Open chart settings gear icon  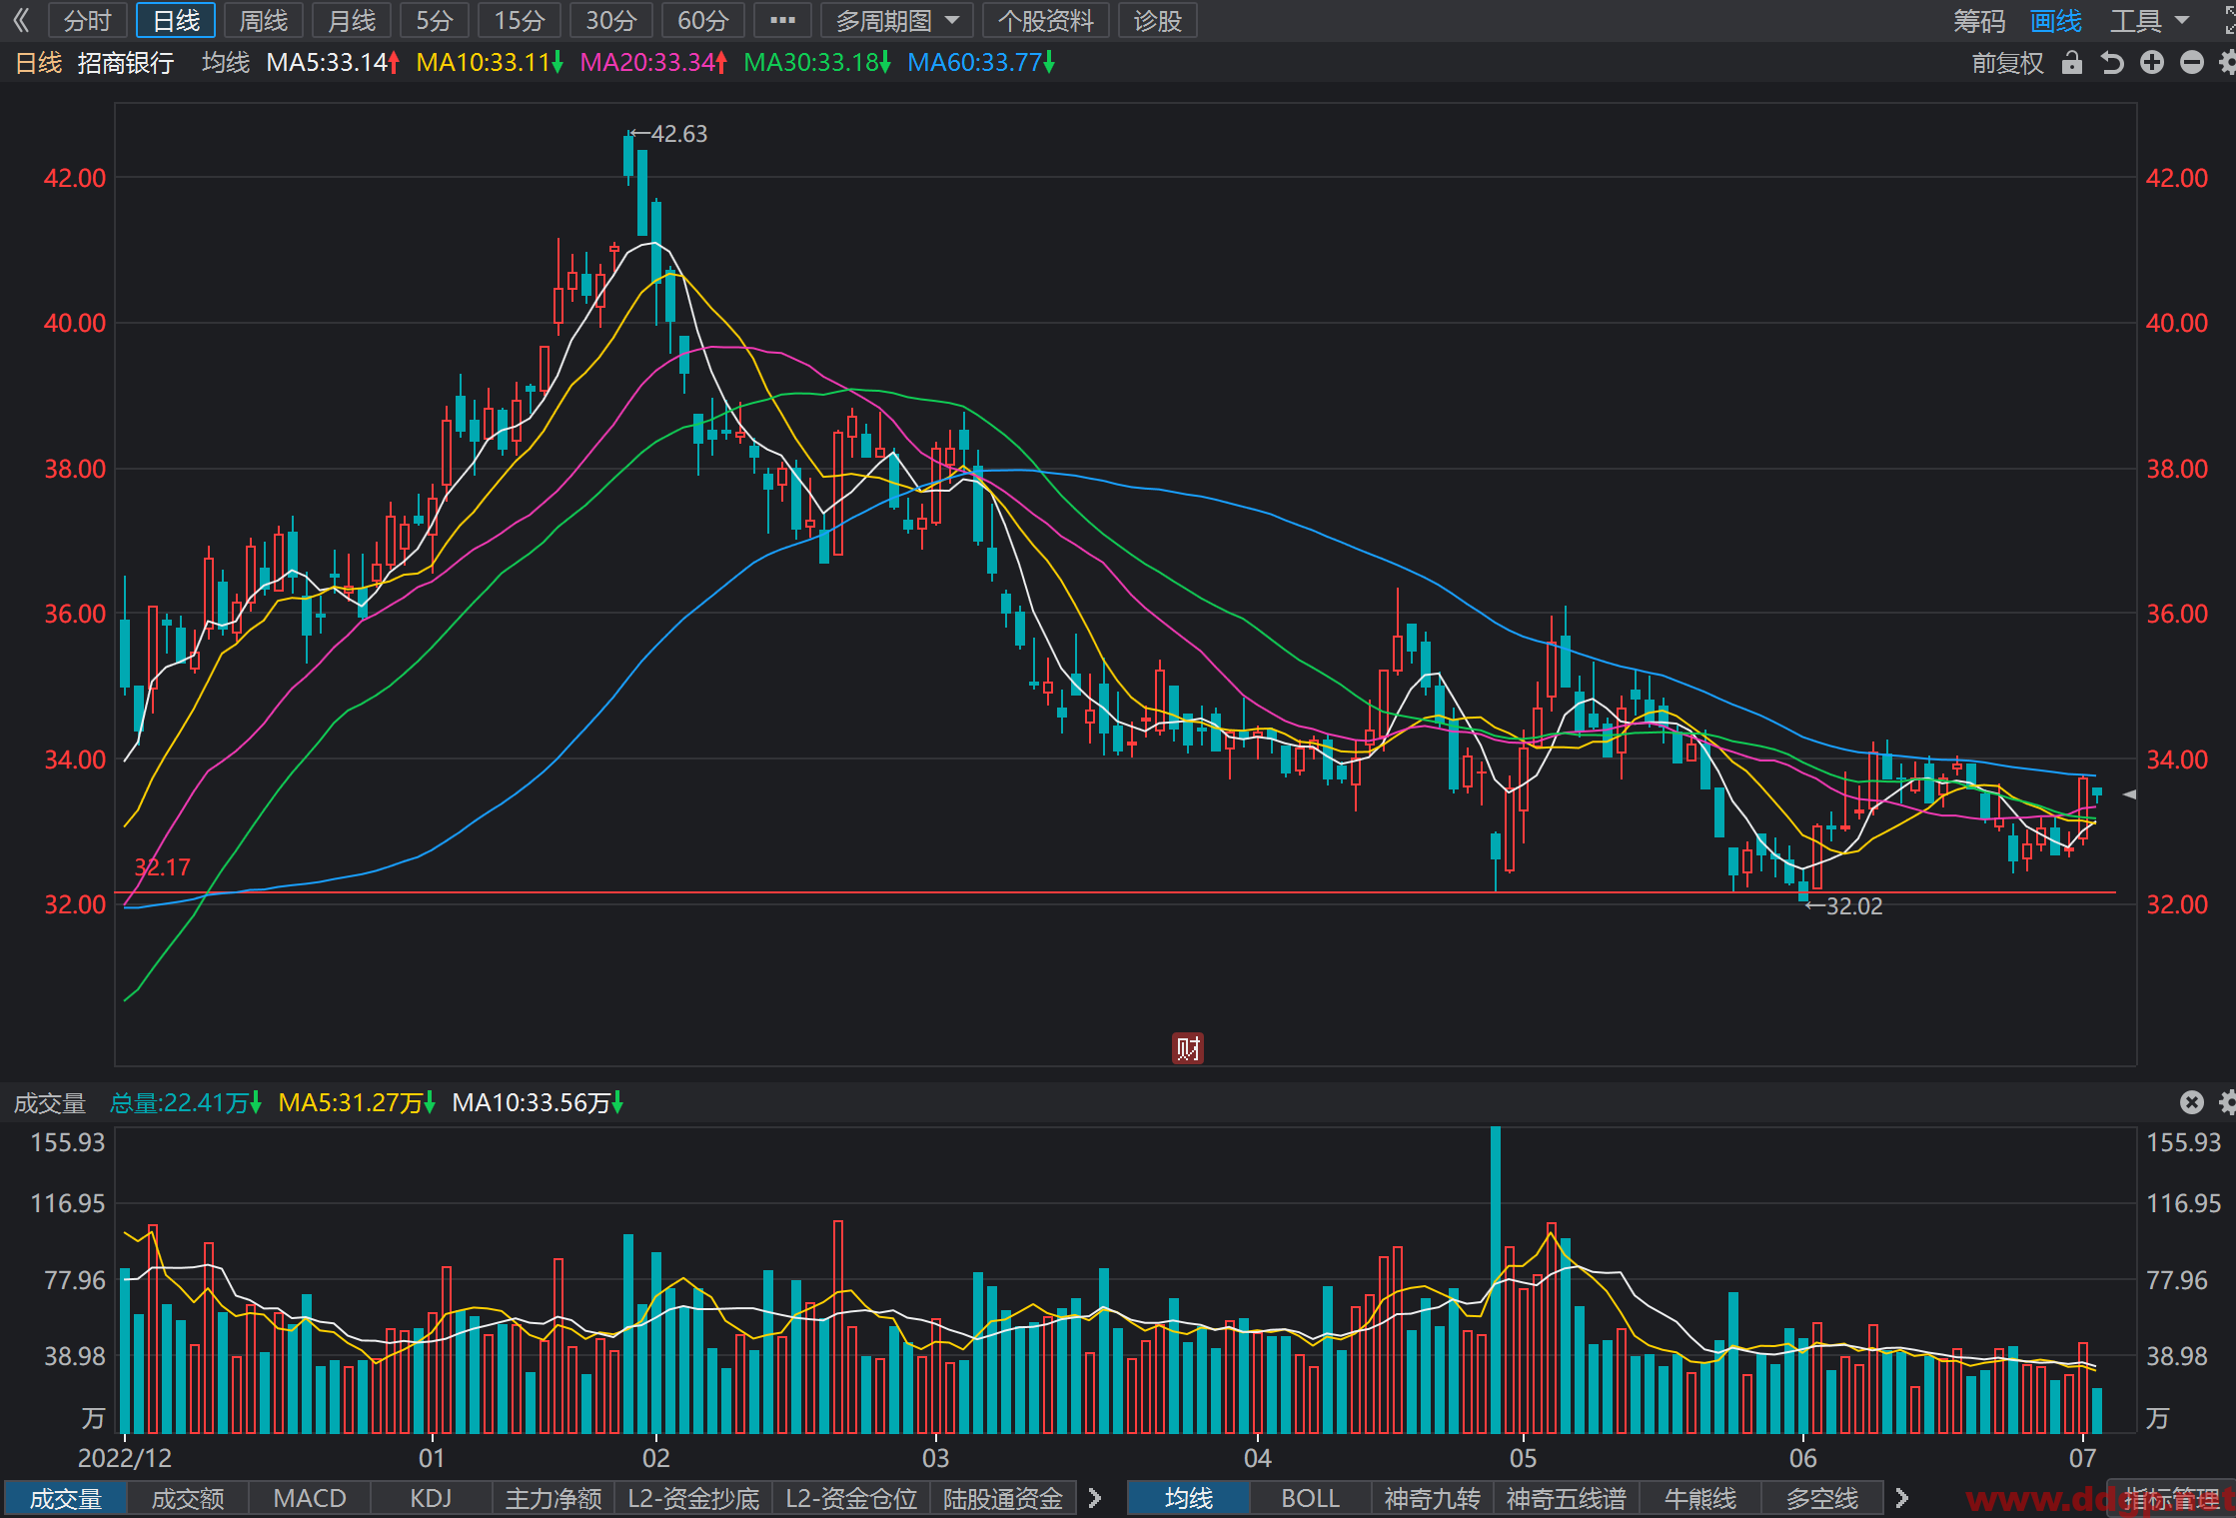pyautogui.click(x=2227, y=63)
